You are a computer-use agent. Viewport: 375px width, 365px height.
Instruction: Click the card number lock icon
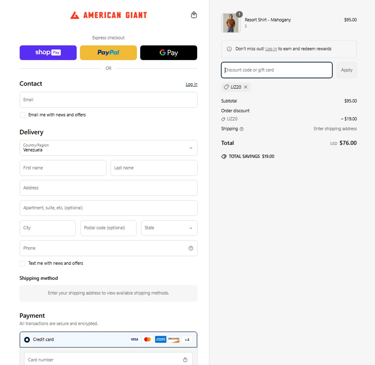click(x=185, y=359)
